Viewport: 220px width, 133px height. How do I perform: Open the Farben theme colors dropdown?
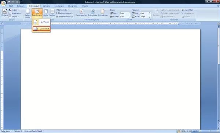tap(14, 10)
